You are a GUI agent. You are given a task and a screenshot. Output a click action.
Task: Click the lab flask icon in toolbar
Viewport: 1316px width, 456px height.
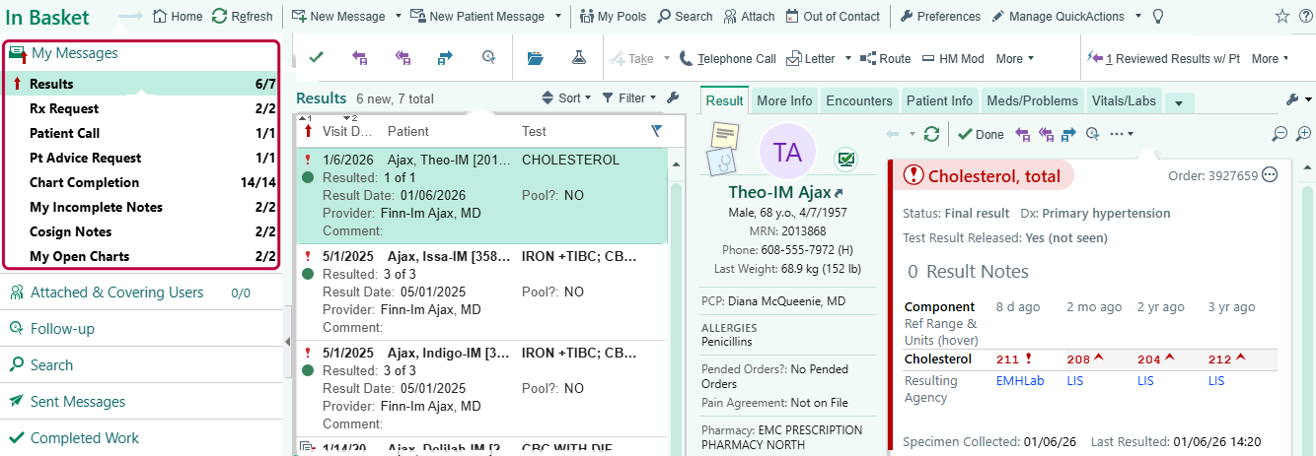[x=578, y=58]
